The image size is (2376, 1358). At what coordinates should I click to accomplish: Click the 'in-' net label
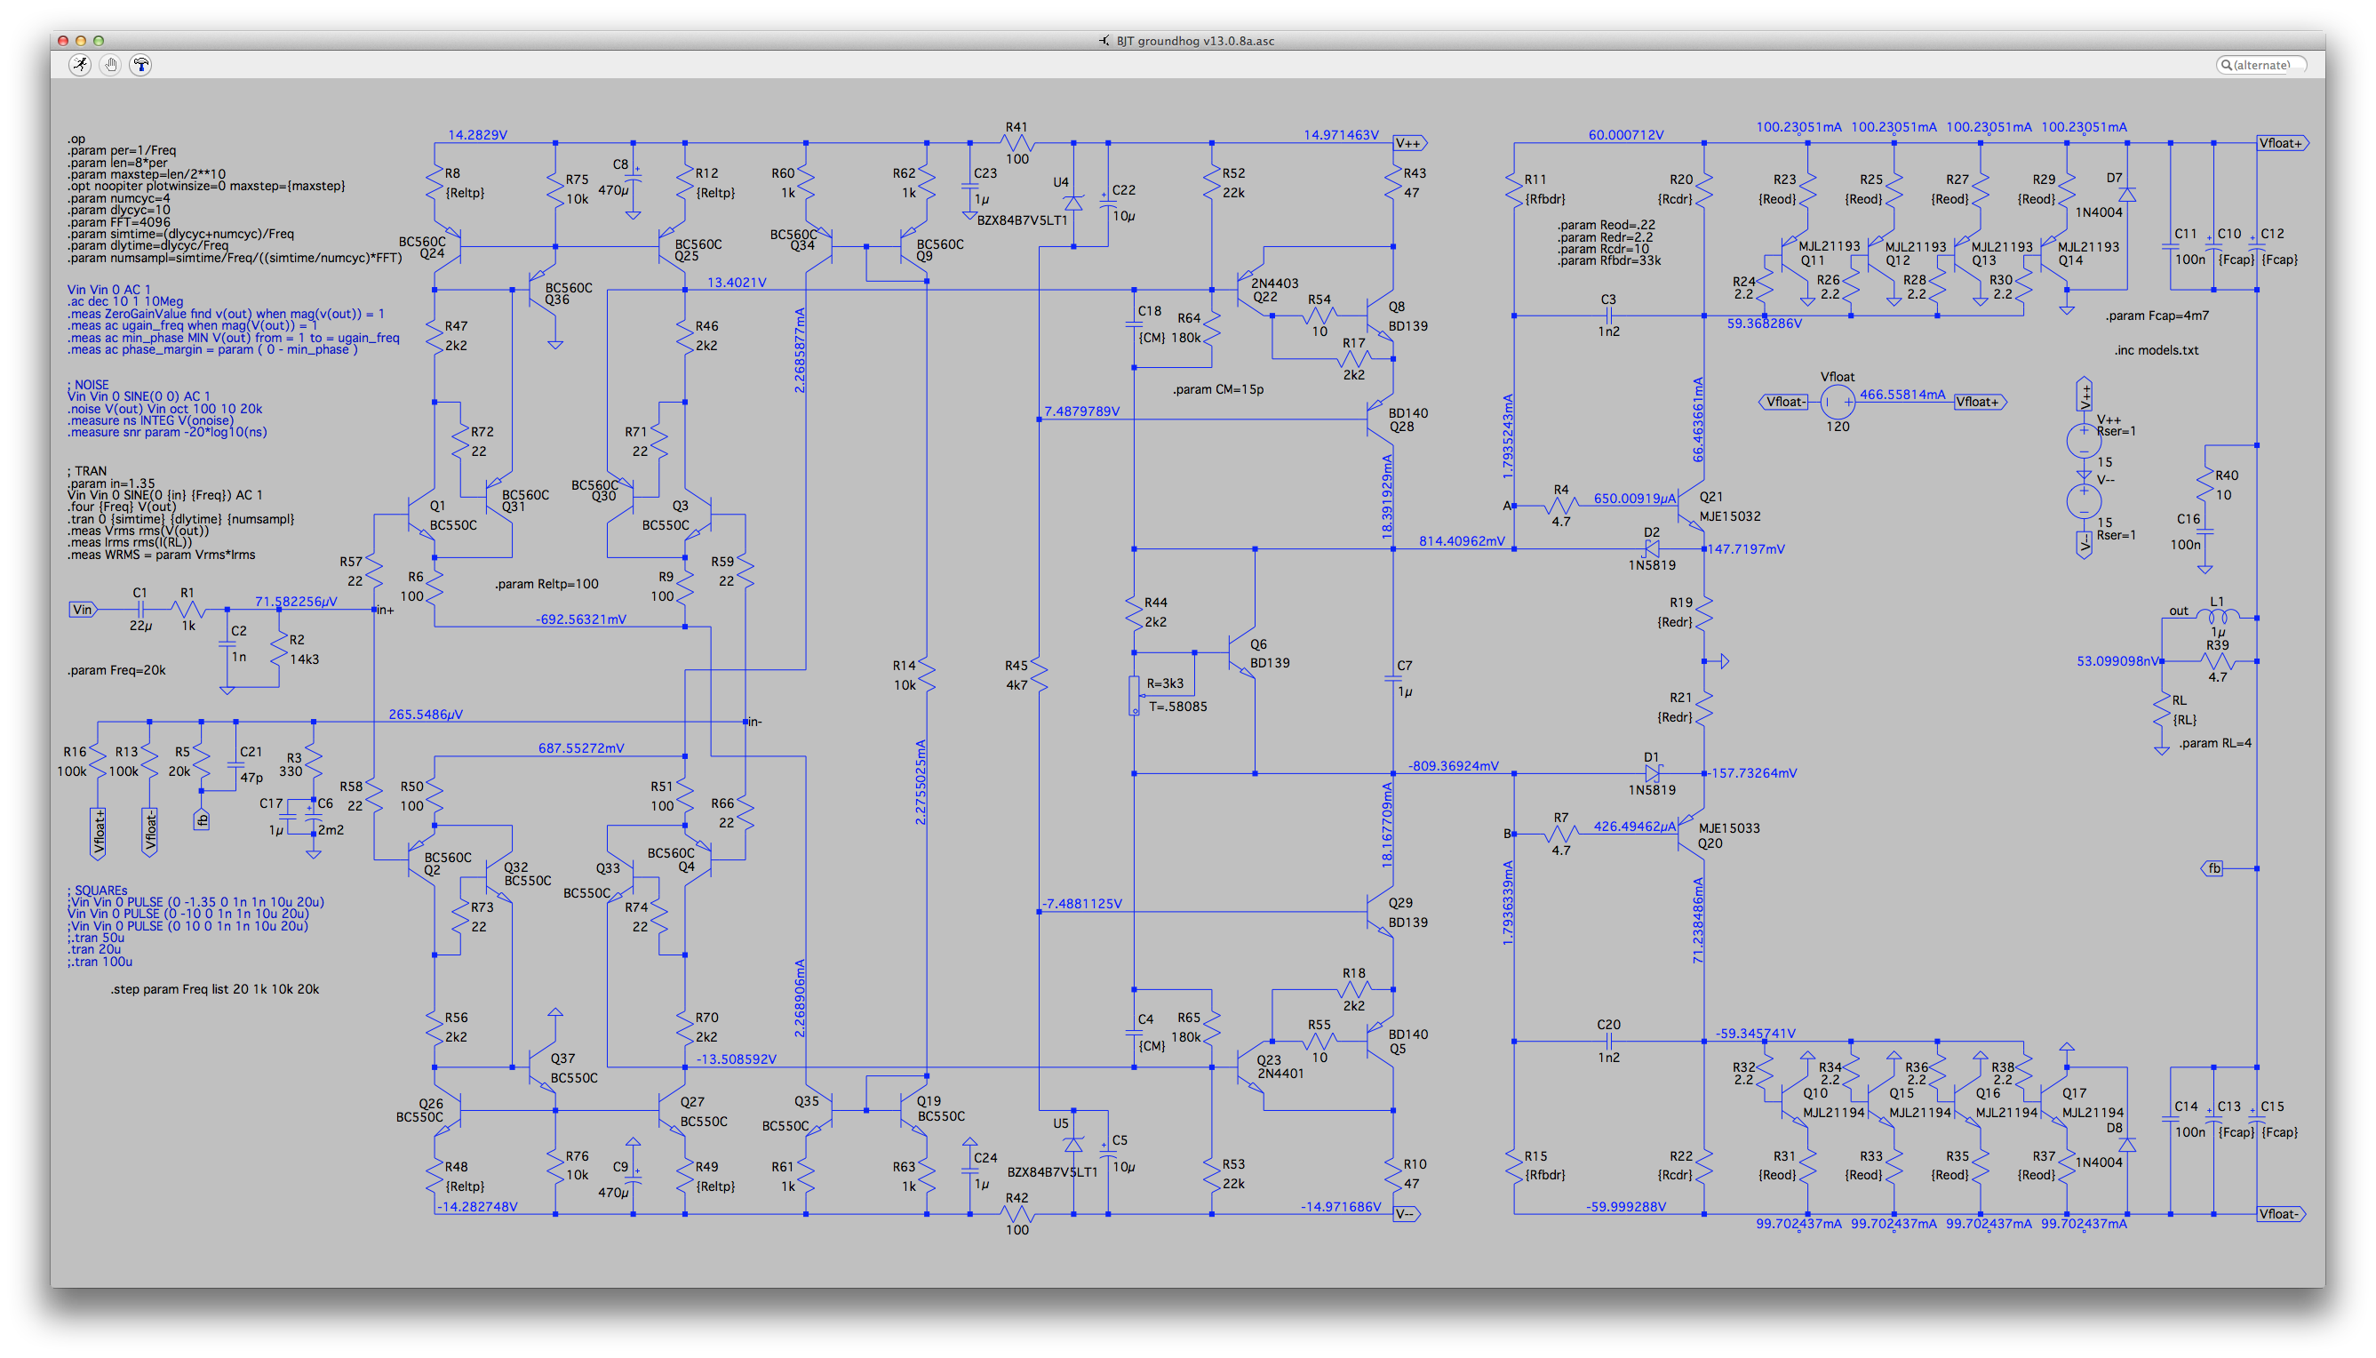tap(754, 721)
